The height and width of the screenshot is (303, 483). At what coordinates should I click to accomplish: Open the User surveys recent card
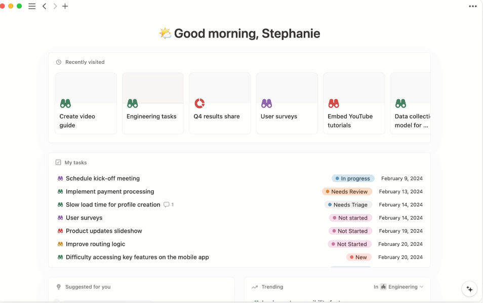[x=287, y=103]
